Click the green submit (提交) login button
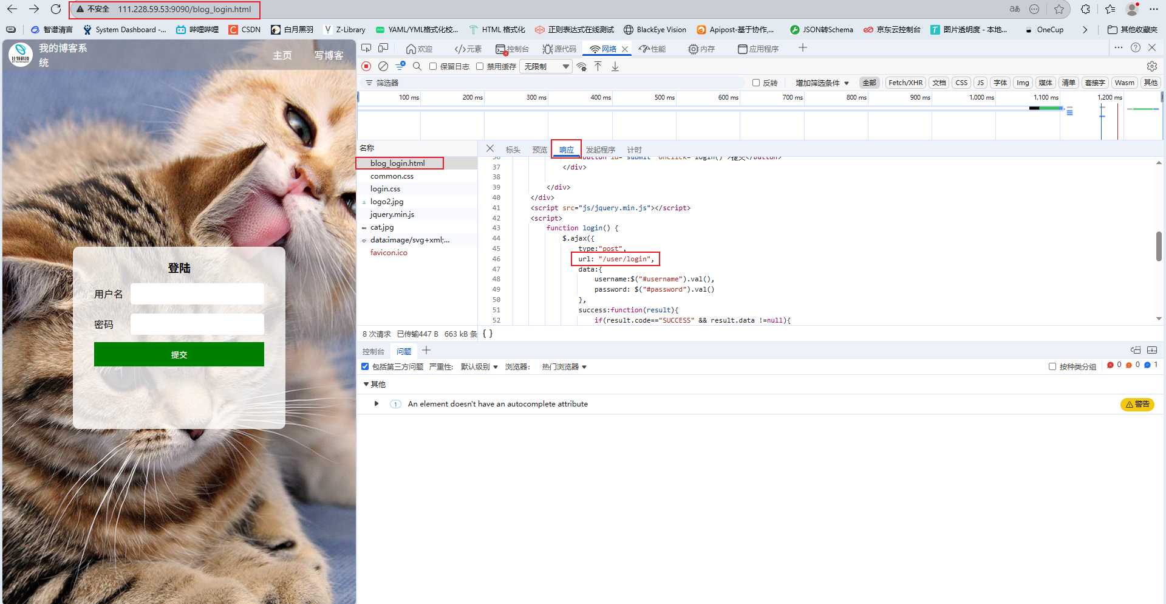1166x604 pixels. [x=179, y=354]
